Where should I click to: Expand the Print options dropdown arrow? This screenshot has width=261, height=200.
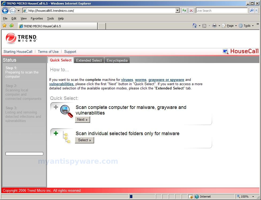(219, 26)
